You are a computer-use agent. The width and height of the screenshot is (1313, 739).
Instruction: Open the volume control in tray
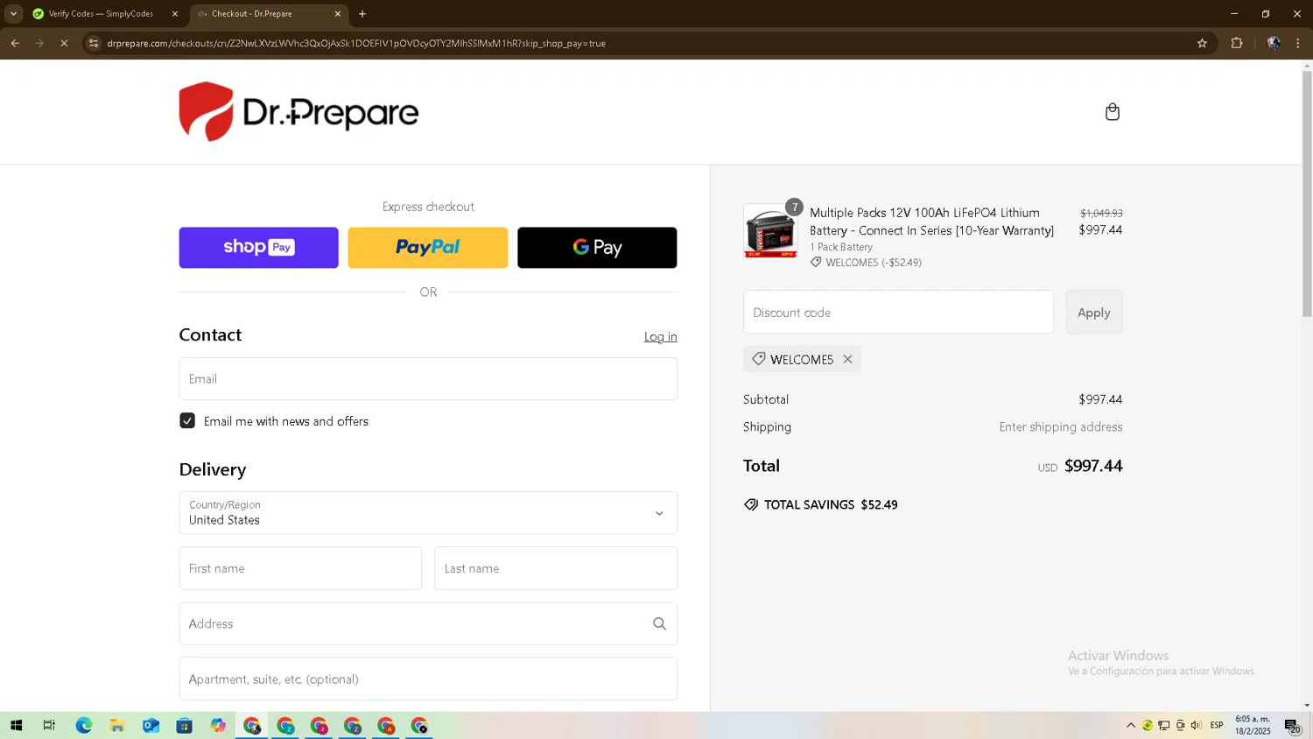[1197, 726]
